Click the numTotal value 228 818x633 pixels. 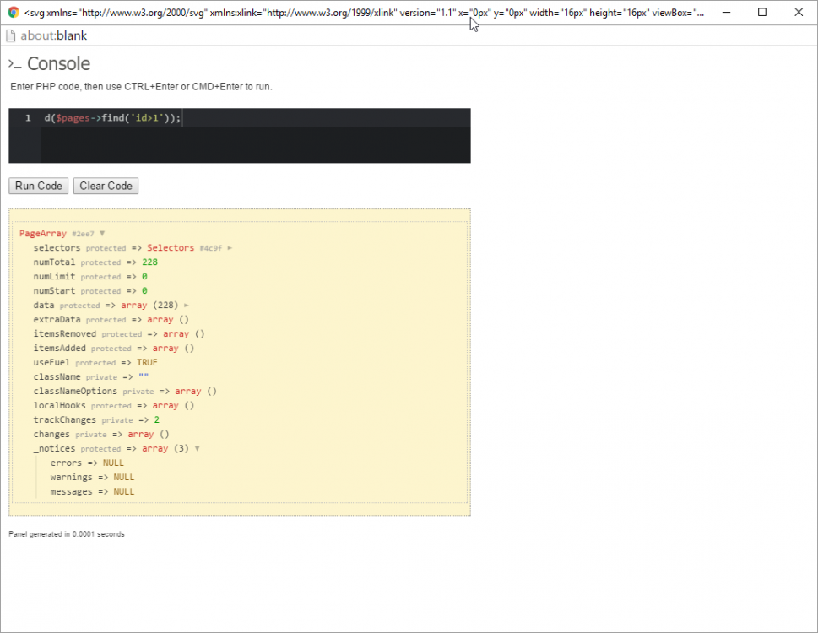(151, 262)
